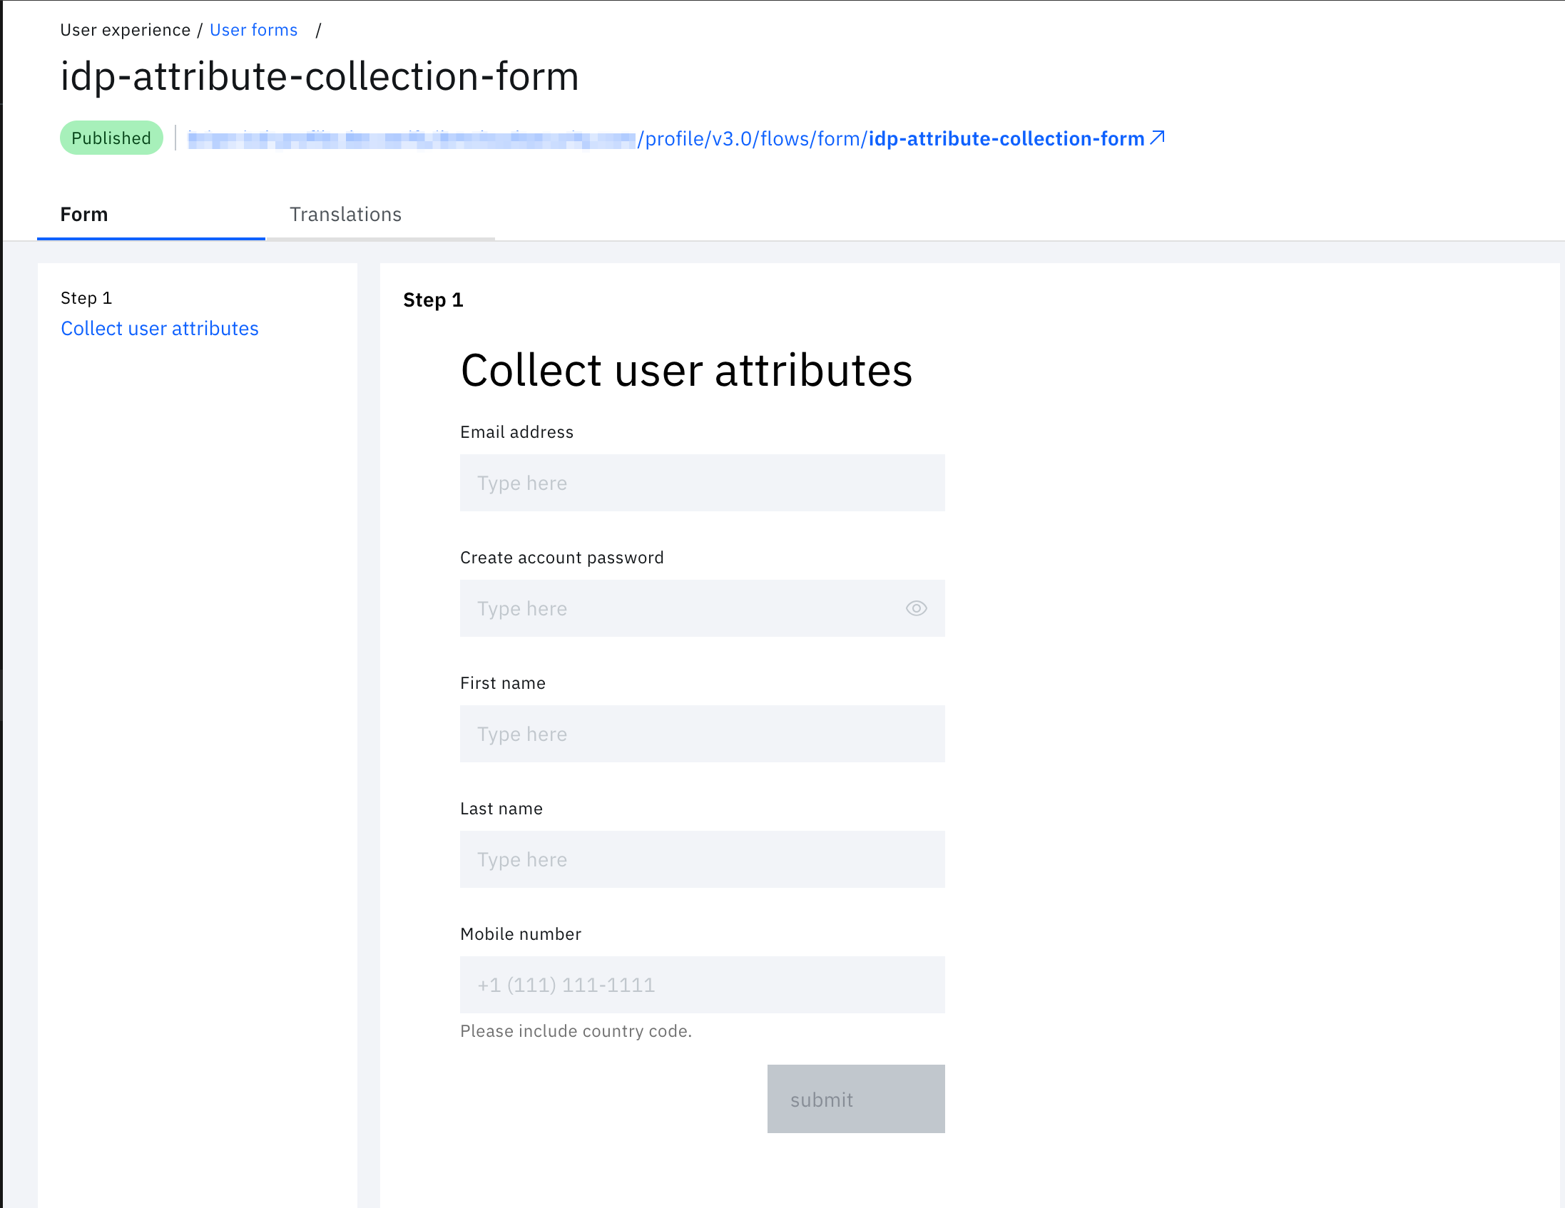The height and width of the screenshot is (1208, 1565).
Task: Click the Email address input field
Action: [x=701, y=483]
